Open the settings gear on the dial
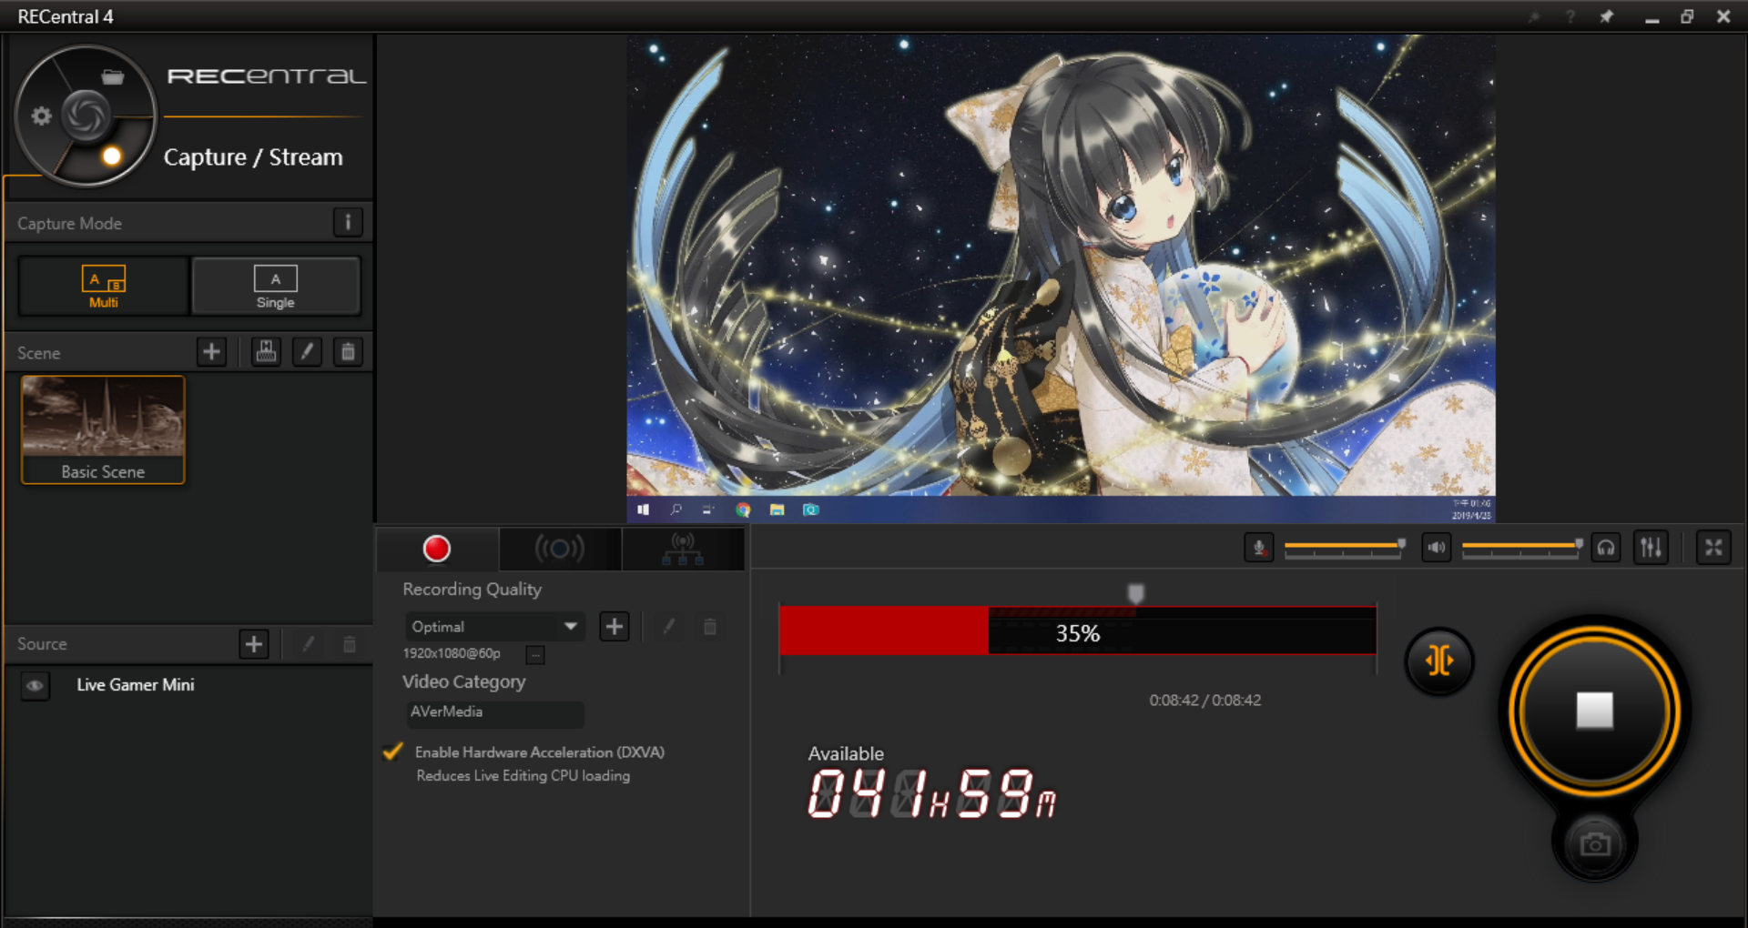 coord(41,116)
